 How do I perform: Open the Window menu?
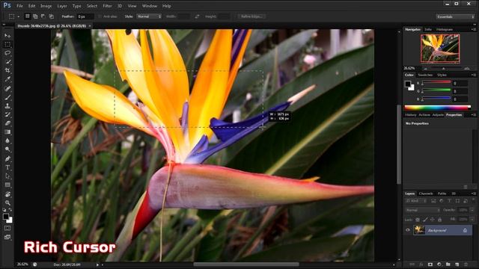[x=150, y=6]
